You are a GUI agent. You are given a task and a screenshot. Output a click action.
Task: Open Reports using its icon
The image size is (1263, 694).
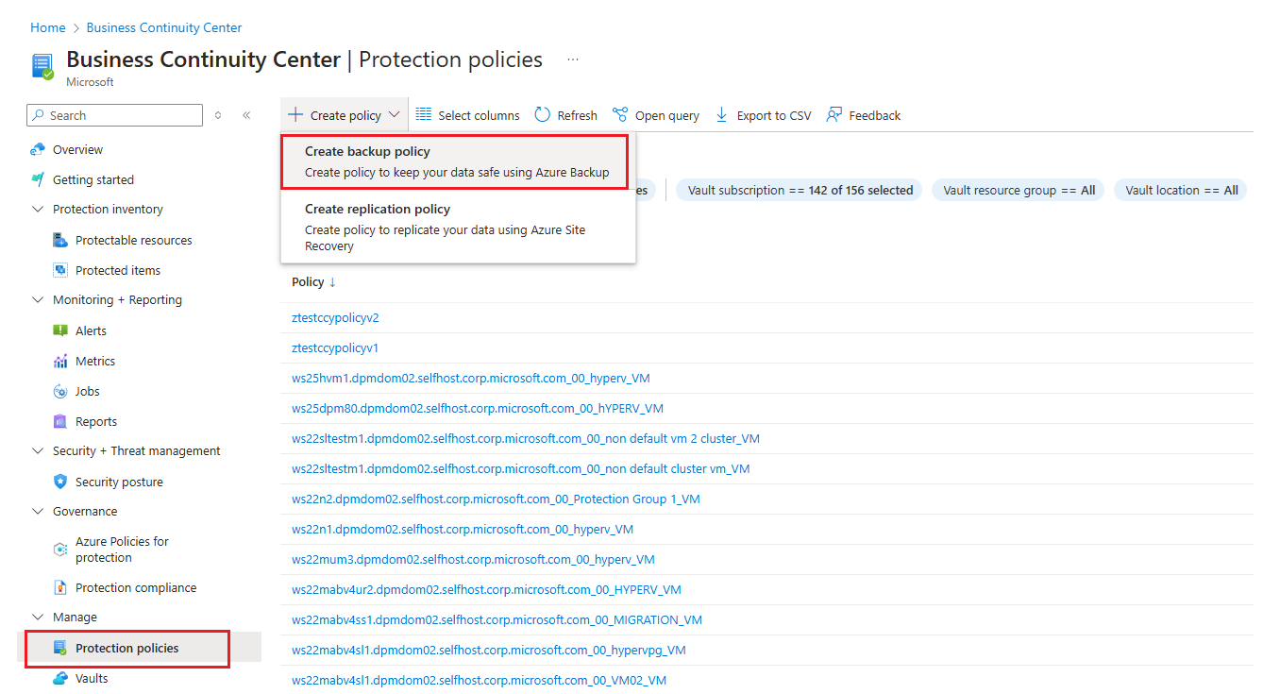coord(60,421)
